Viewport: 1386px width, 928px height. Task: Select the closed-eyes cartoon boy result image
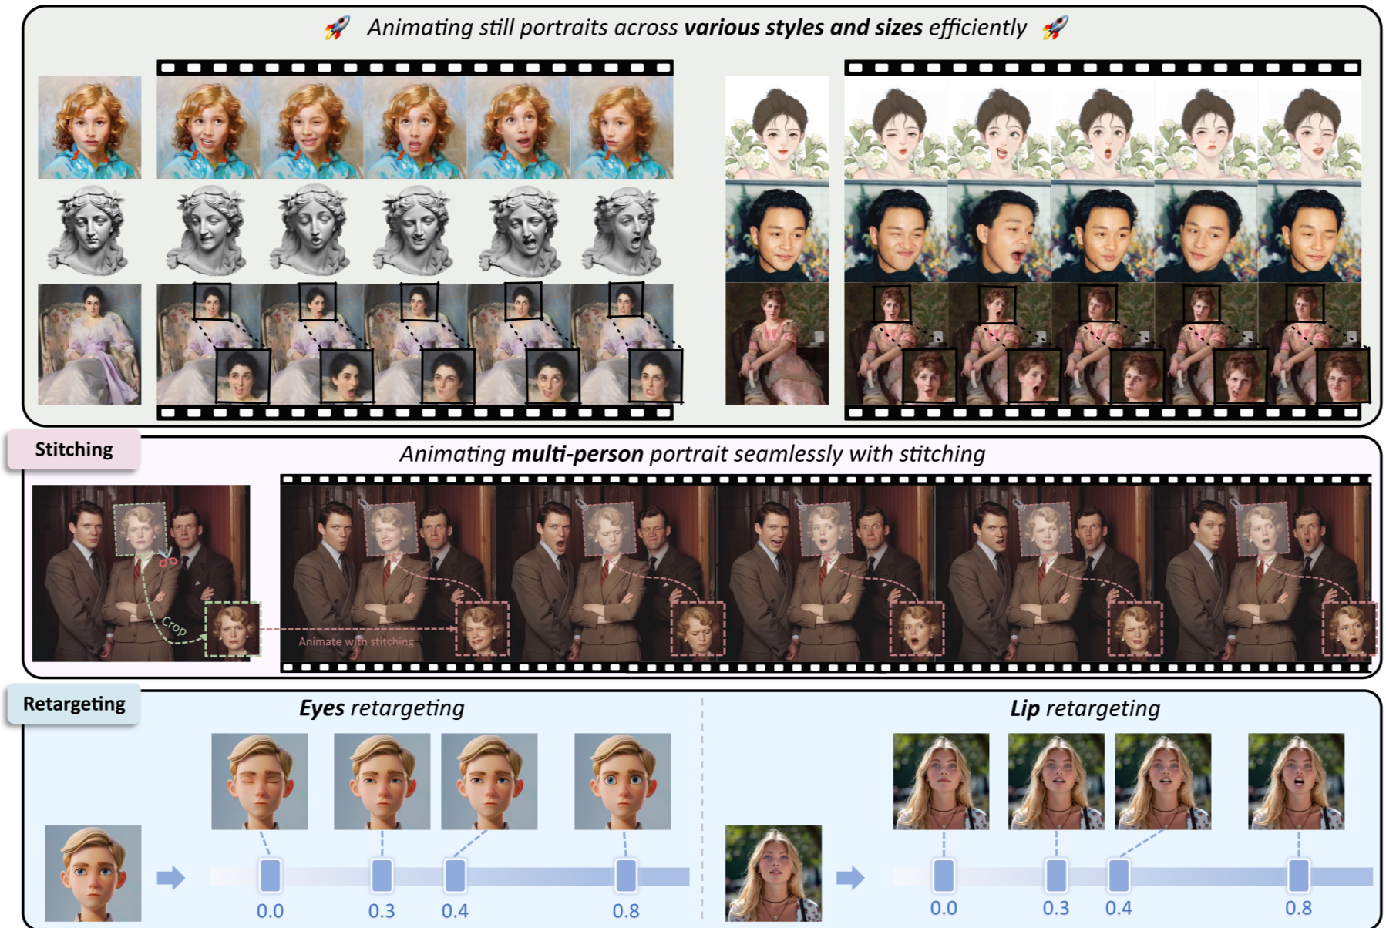[259, 781]
